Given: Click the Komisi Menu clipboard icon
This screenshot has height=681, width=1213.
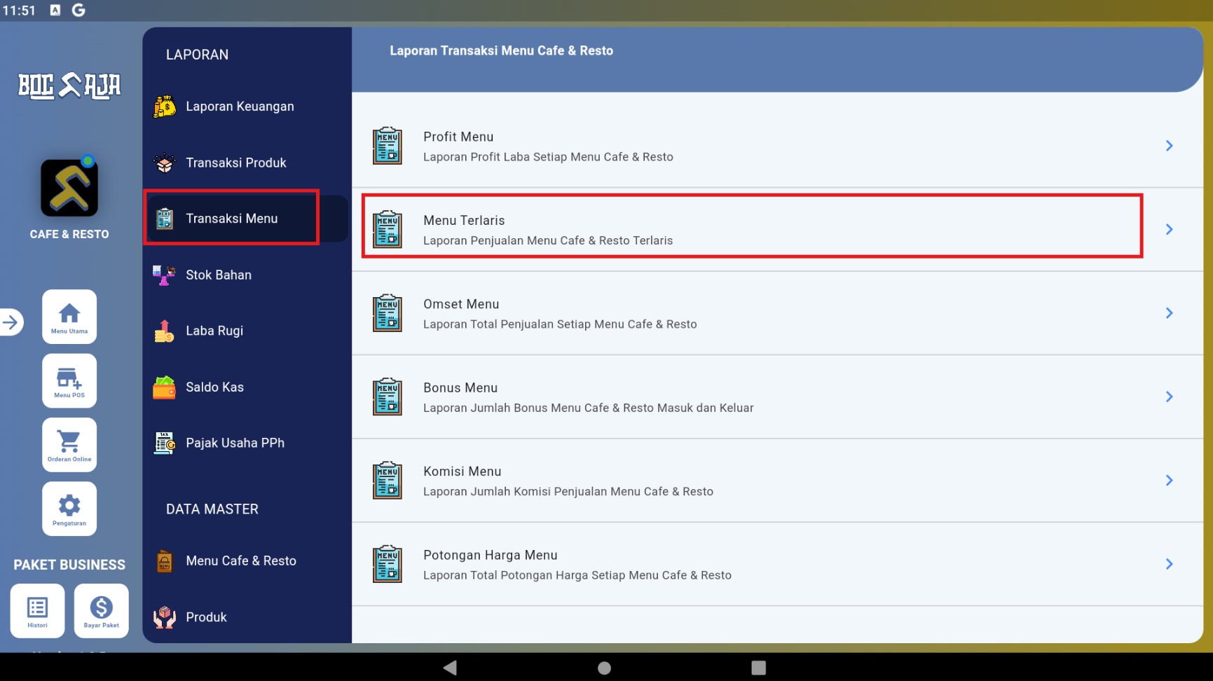Looking at the screenshot, I should click(x=388, y=481).
